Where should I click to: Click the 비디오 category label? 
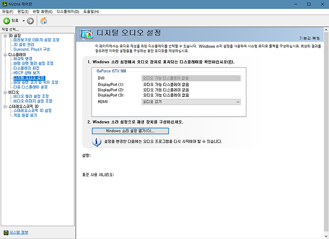[x=14, y=92]
